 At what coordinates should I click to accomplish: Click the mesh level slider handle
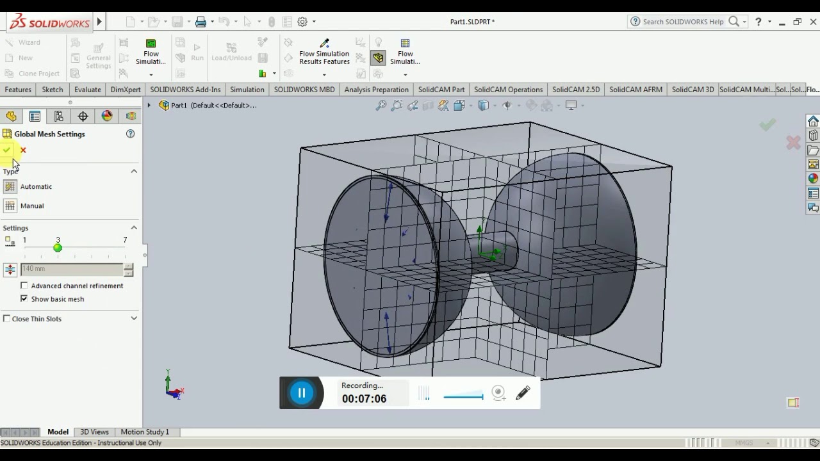pos(58,248)
